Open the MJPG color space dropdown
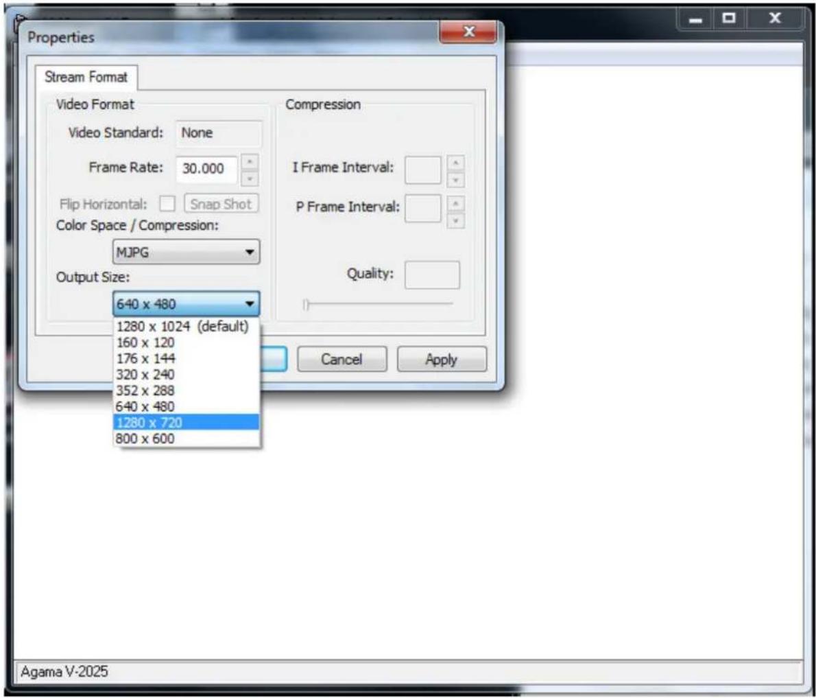 pyautogui.click(x=187, y=252)
